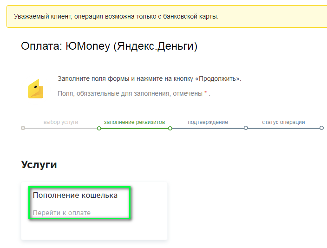Click the red asterisk in required-fields note
Image resolution: width=327 pixels, height=248 pixels.
[206, 93]
